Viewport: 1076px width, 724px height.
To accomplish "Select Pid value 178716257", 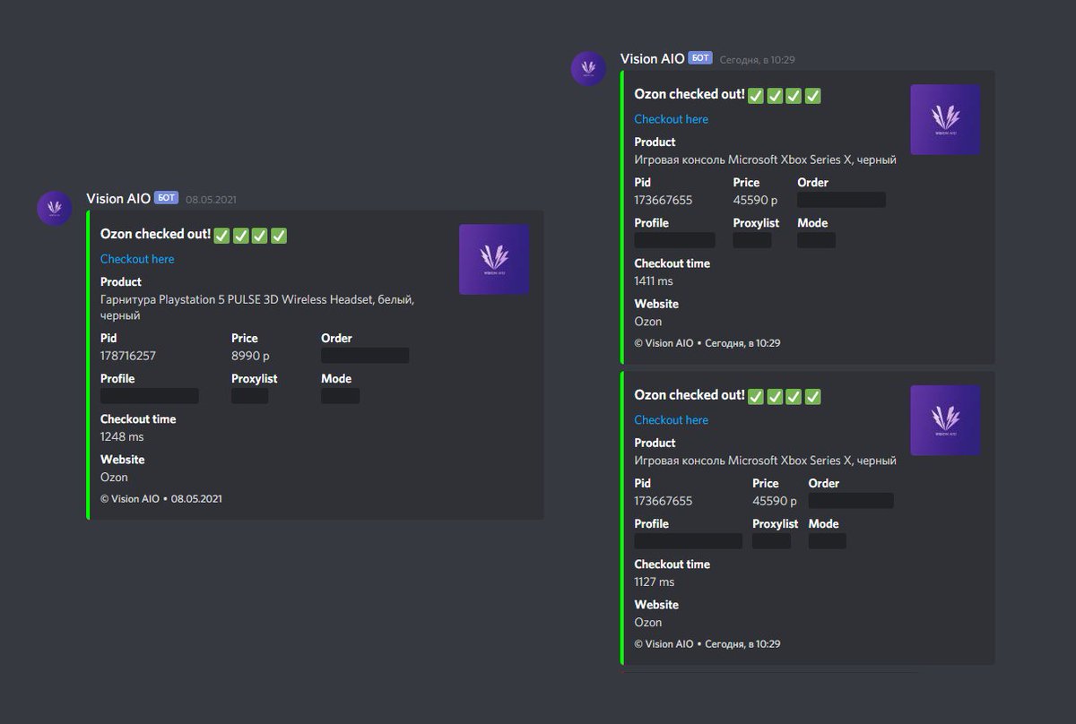I will [x=128, y=356].
